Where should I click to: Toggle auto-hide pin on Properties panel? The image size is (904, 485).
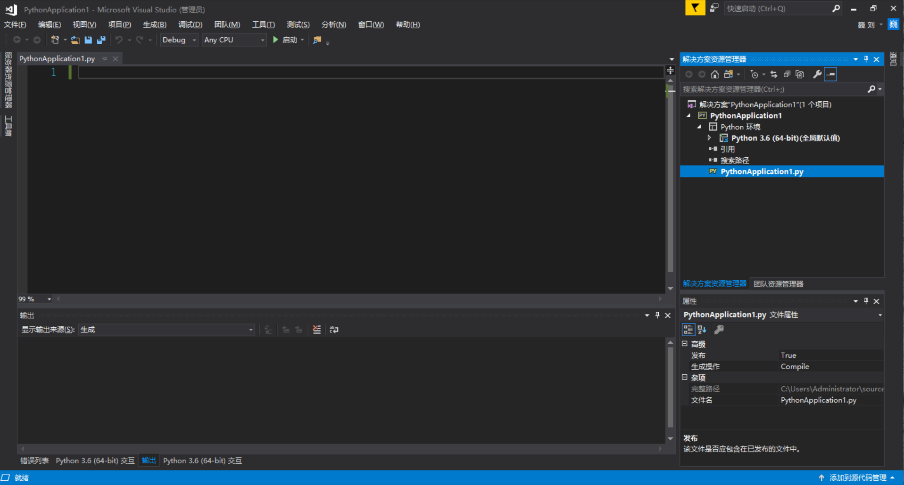tap(866, 301)
